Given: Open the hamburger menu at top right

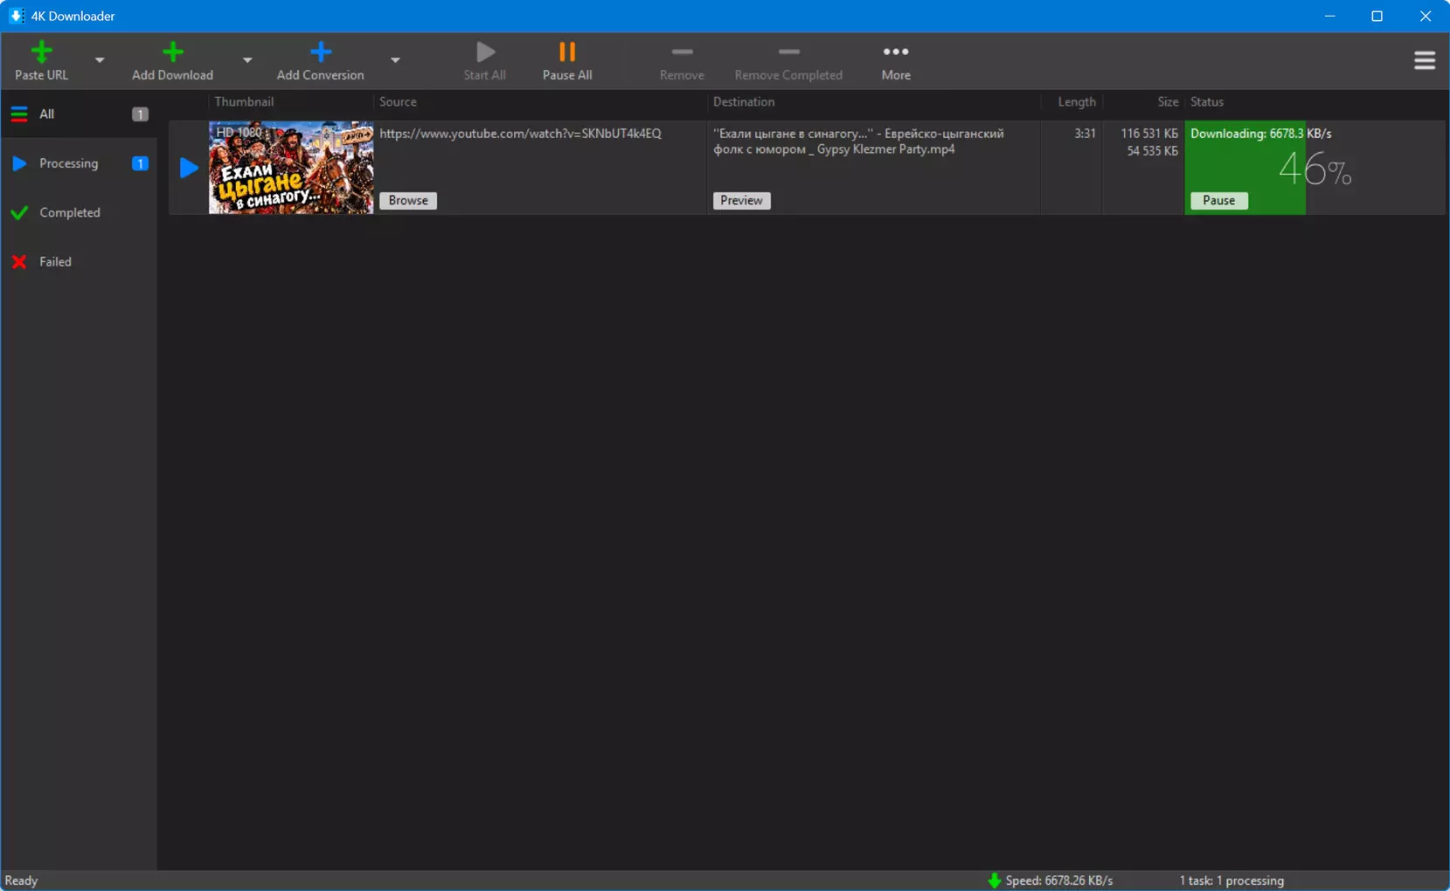Looking at the screenshot, I should [x=1425, y=60].
